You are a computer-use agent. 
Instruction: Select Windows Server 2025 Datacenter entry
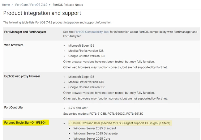[96, 133]
